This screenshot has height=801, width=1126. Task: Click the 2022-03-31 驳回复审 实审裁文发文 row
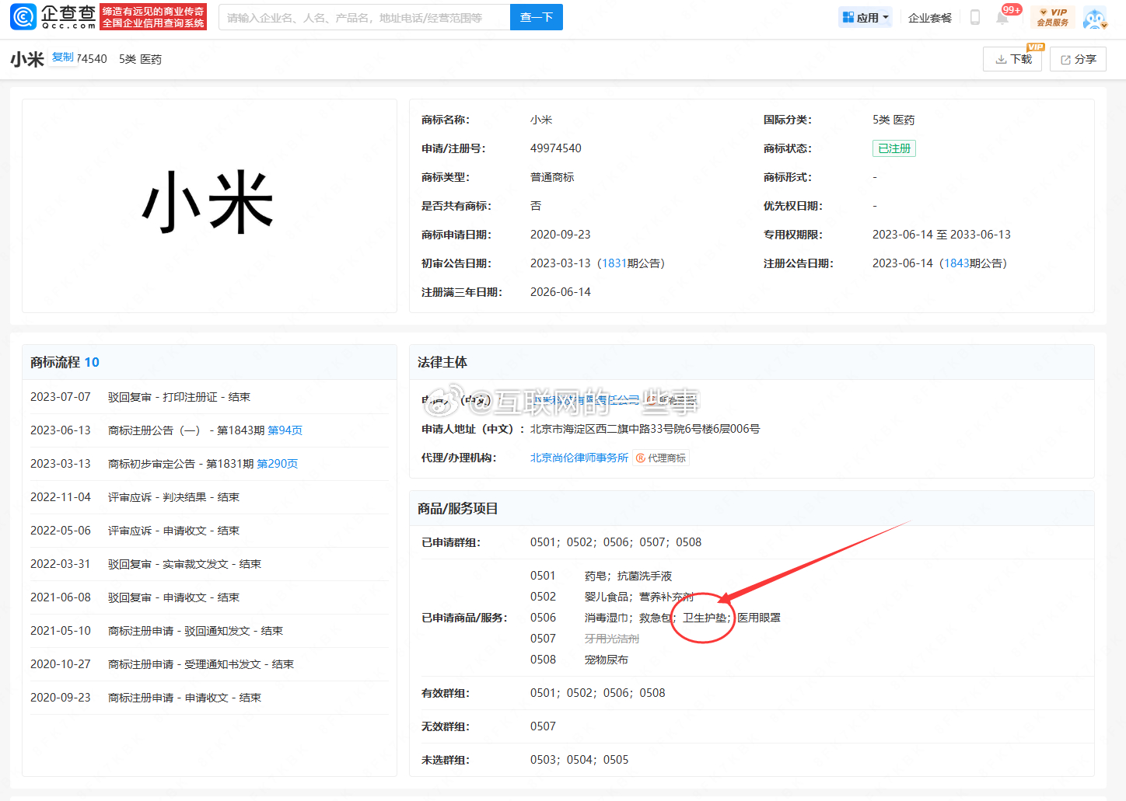tap(209, 564)
